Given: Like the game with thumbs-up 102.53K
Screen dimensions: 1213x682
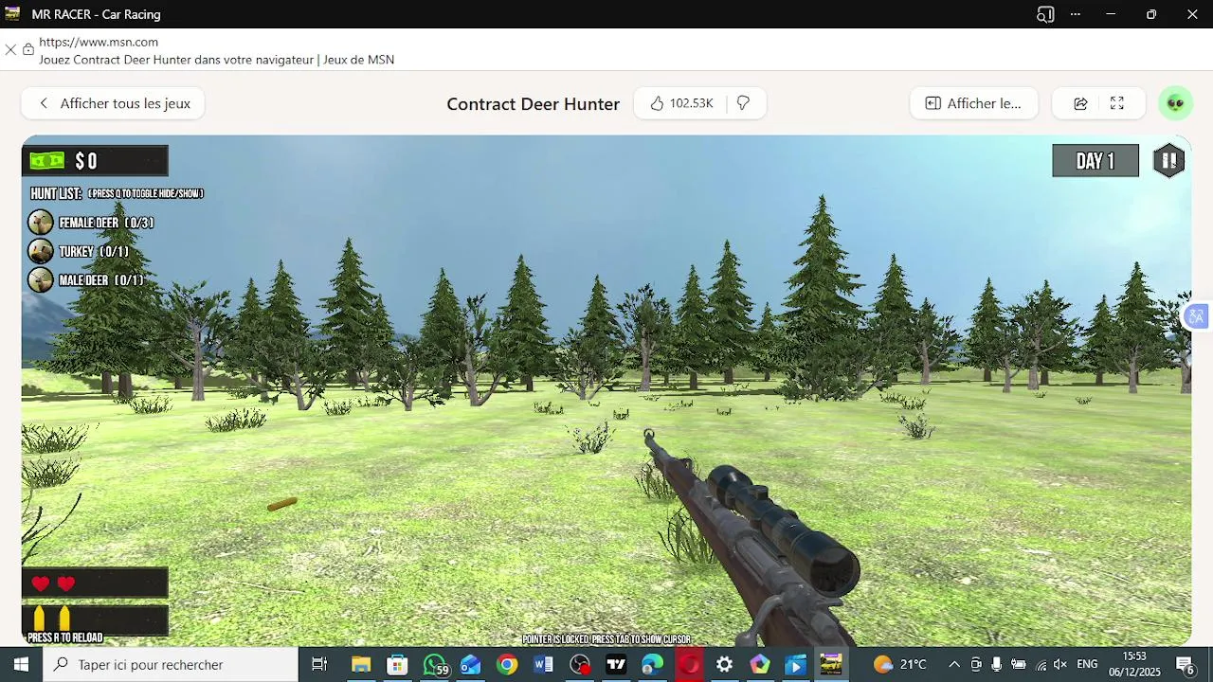Looking at the screenshot, I should pyautogui.click(x=681, y=103).
